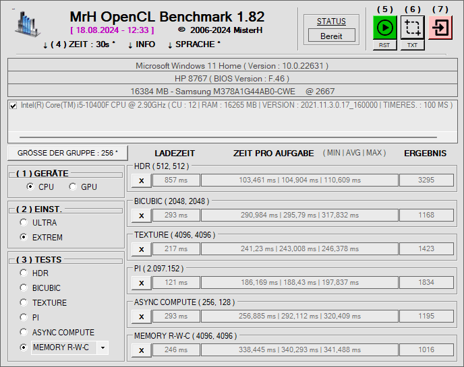The width and height of the screenshot is (464, 367).
Task: Click the 16384 MB Samsung memory row
Action: coord(232,91)
